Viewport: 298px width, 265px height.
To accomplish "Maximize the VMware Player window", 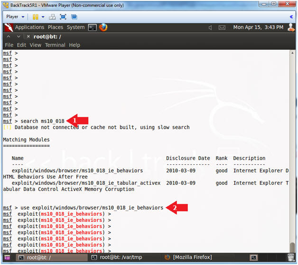I will (274, 4).
